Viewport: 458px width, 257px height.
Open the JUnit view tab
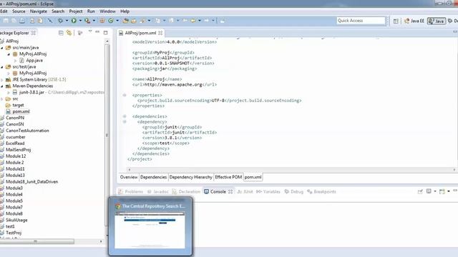pos(245,192)
